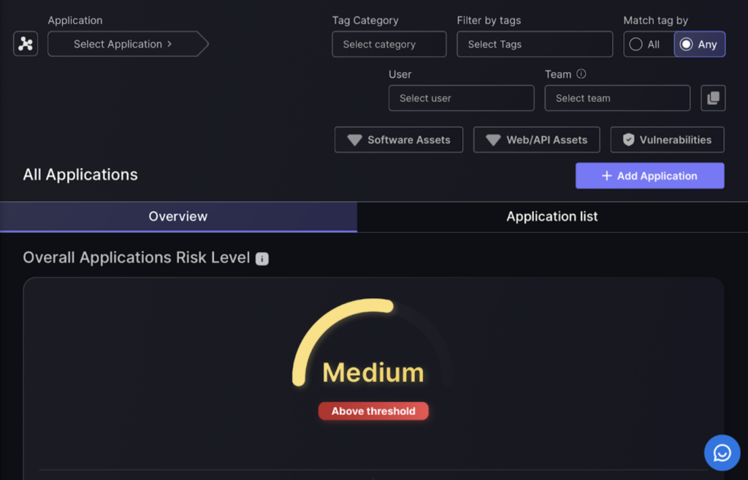Screen dimensions: 748x480
Task: Select the All match tag radio
Action: coord(649,45)
